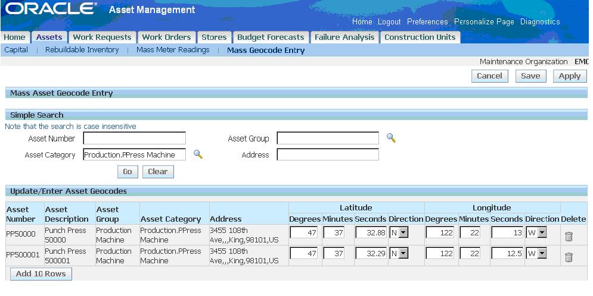Viewport: 593px width, 296px height.
Task: Switch to the Assets tab
Action: coord(49,37)
